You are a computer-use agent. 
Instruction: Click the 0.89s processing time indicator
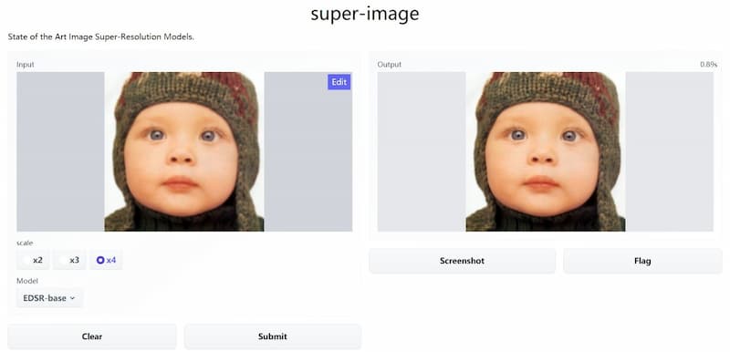pos(708,65)
